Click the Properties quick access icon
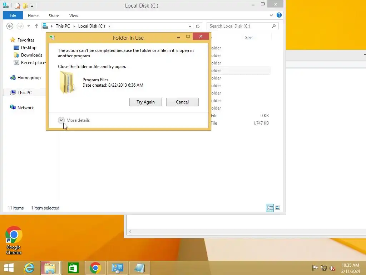Screen dimensions: 366x275 pos(18,5)
